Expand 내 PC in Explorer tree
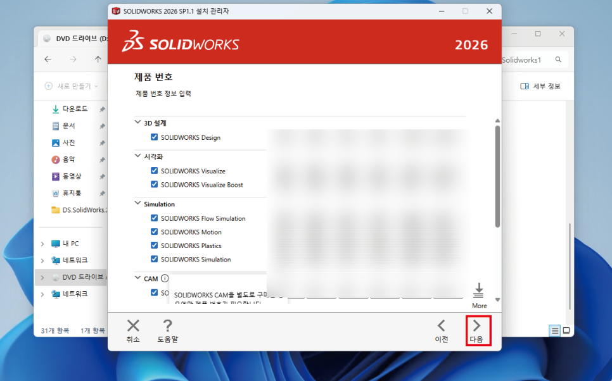612x381 pixels. 42,244
